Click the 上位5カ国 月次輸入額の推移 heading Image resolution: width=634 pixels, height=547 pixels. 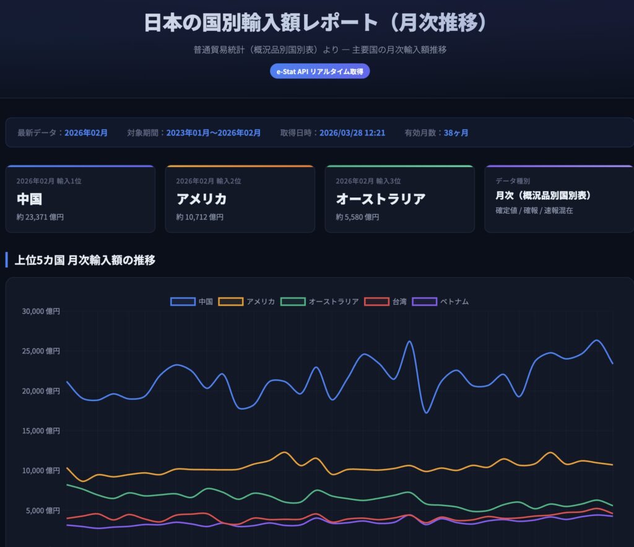pyautogui.click(x=85, y=261)
